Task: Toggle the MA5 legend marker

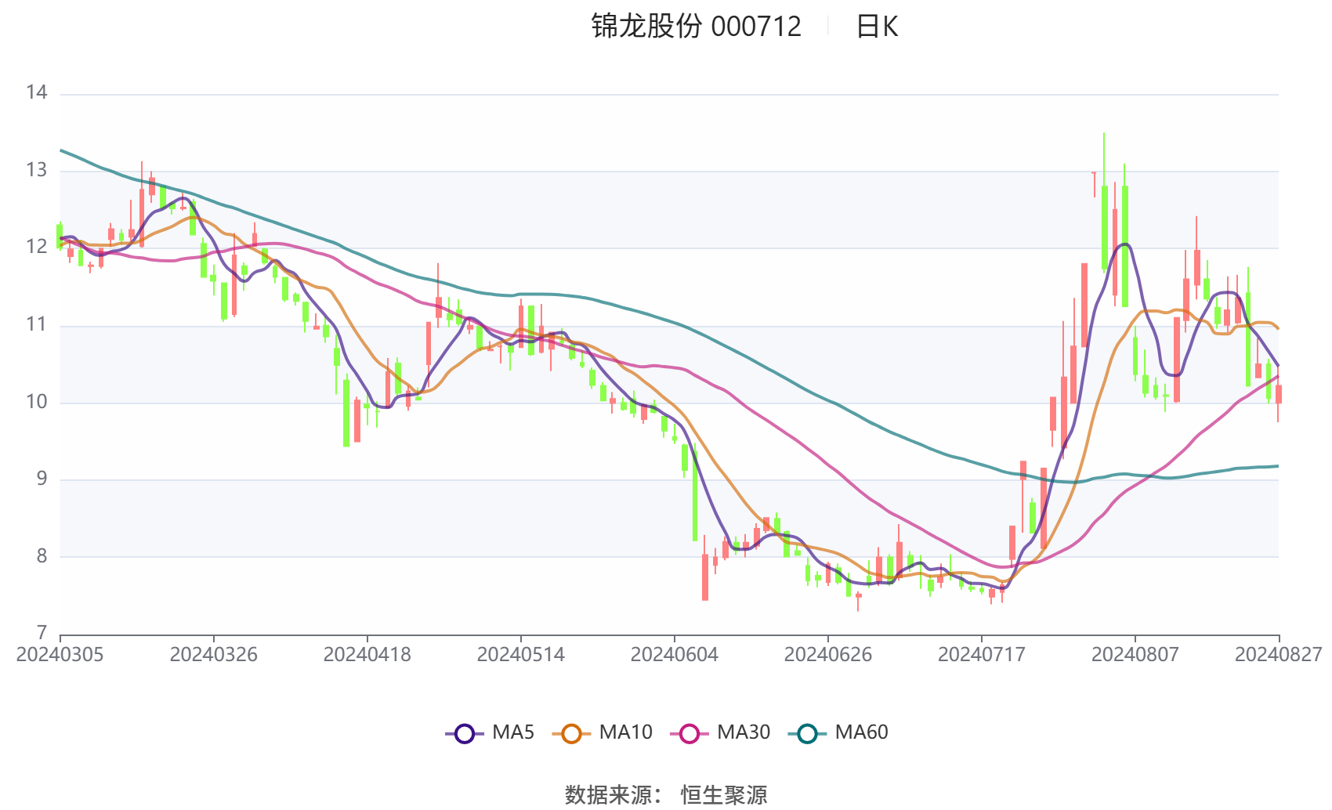Action: click(465, 733)
